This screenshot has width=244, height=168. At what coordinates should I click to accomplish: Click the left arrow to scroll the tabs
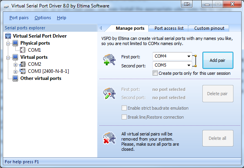tap(101, 28)
